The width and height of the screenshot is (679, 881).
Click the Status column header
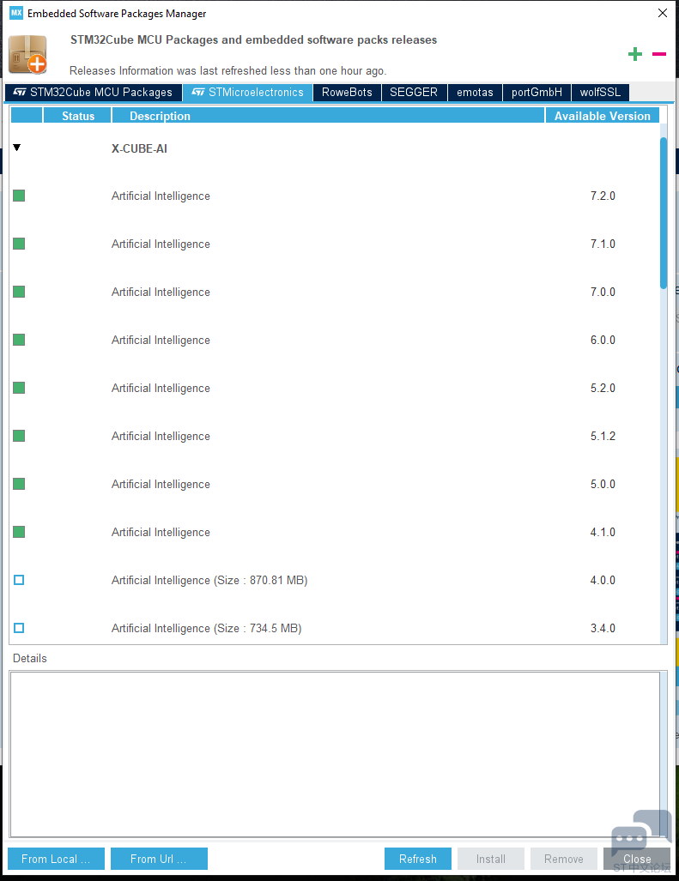click(77, 116)
